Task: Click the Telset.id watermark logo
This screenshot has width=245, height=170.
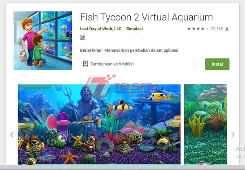Action: tap(120, 86)
